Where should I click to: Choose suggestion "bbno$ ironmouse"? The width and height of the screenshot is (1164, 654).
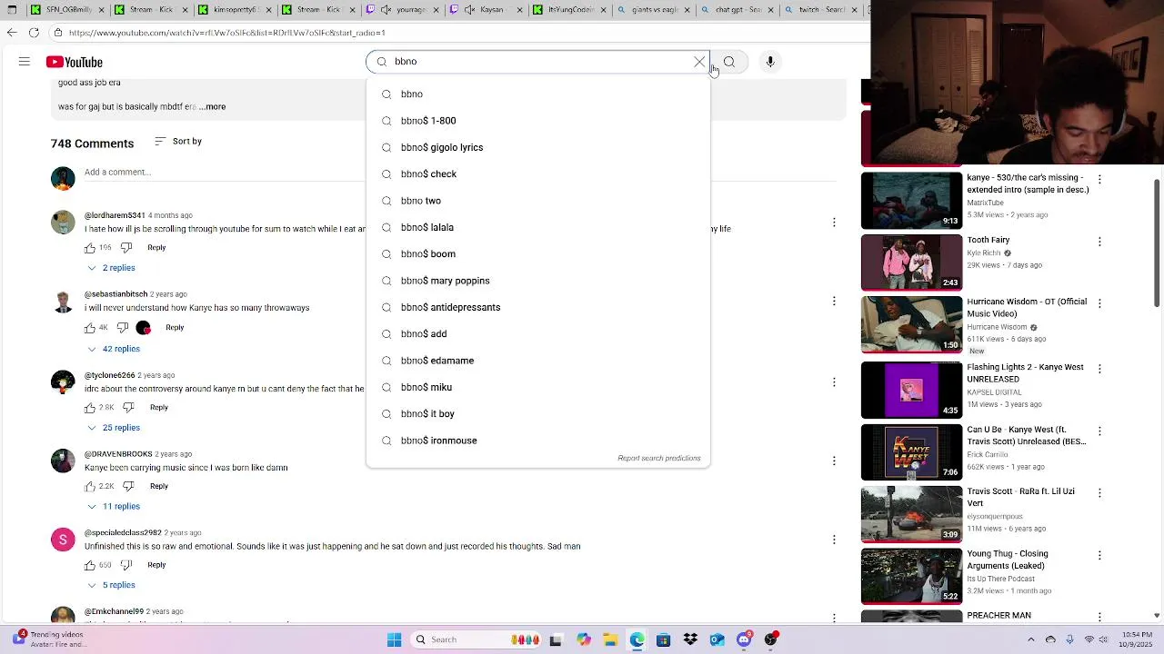click(x=537, y=441)
